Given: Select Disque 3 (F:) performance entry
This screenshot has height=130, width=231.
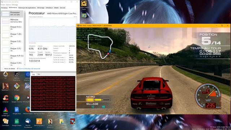Looking at the screenshot, I should (x=12, y=50).
